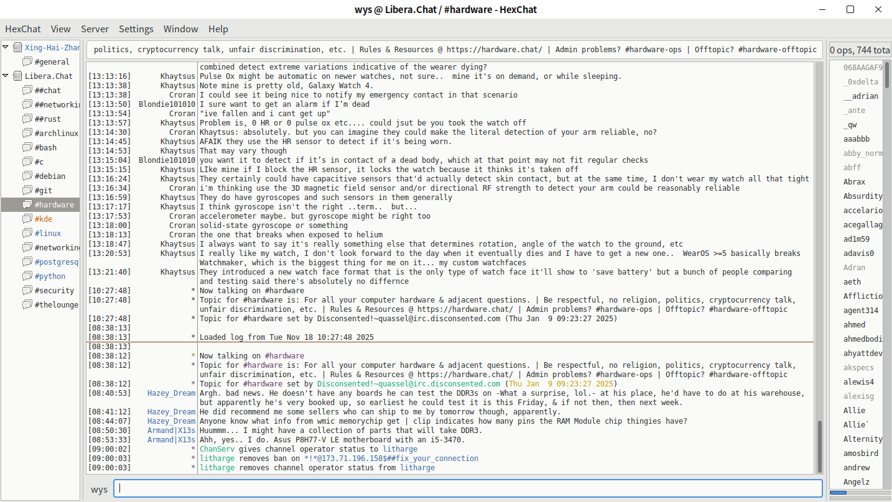This screenshot has height=502, width=892.
Task: Click the #archlinux channel icon in tree
Action: tap(27, 134)
